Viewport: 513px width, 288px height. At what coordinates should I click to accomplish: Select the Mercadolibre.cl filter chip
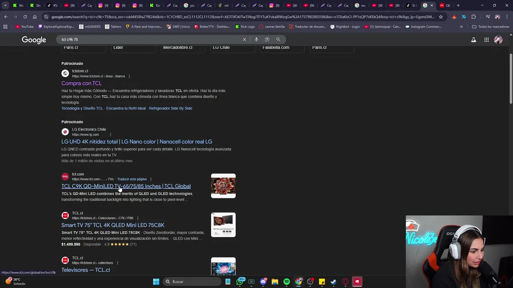coord(183,48)
